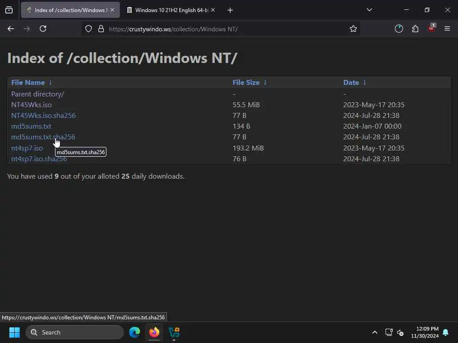Open Microsoft Edge from the taskbar

click(135, 332)
